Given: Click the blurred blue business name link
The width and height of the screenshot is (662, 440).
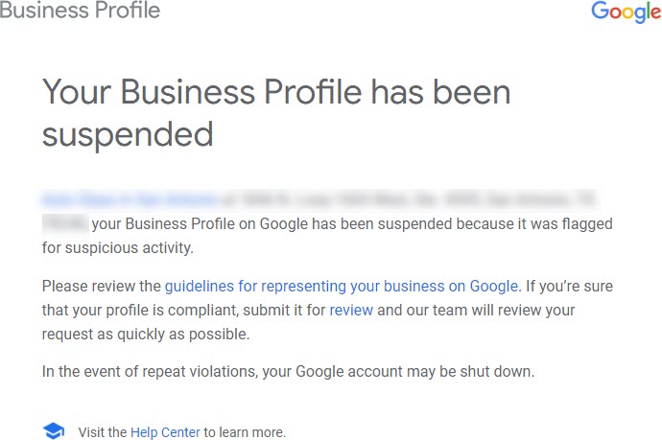Looking at the screenshot, I should coord(130,198).
